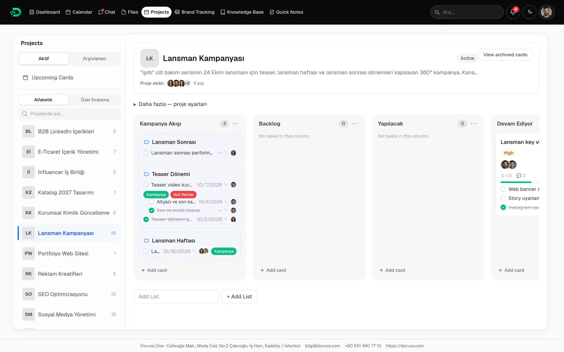Open Yapılacak column options menu
The width and height of the screenshot is (564, 352).
pyautogui.click(x=474, y=124)
